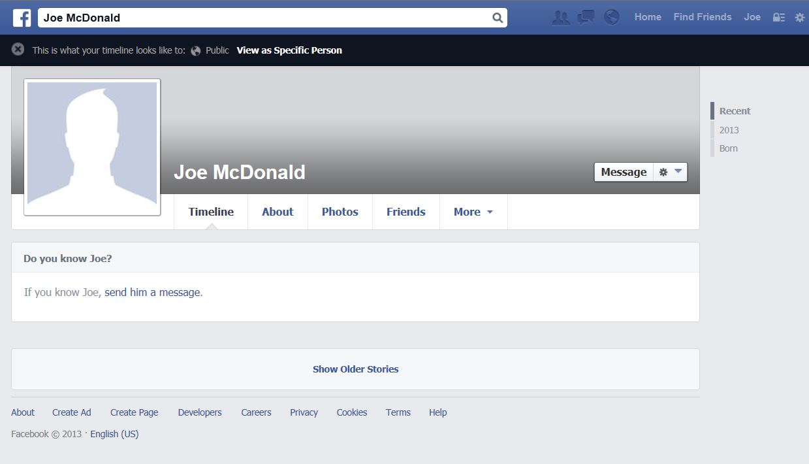This screenshot has height=464, width=809.
Task: Click Show Older Stories
Action: coord(355,369)
